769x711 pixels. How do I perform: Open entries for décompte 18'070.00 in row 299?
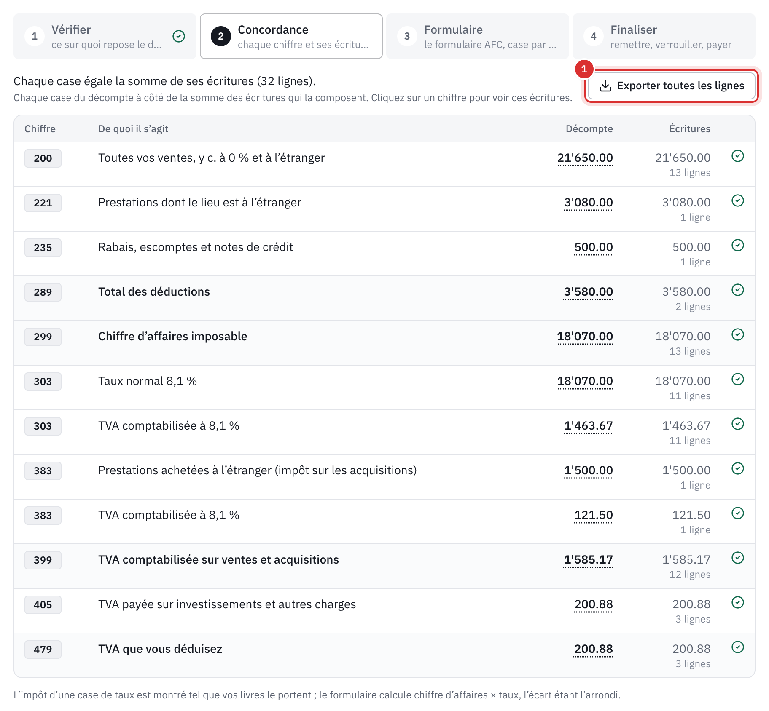point(585,337)
